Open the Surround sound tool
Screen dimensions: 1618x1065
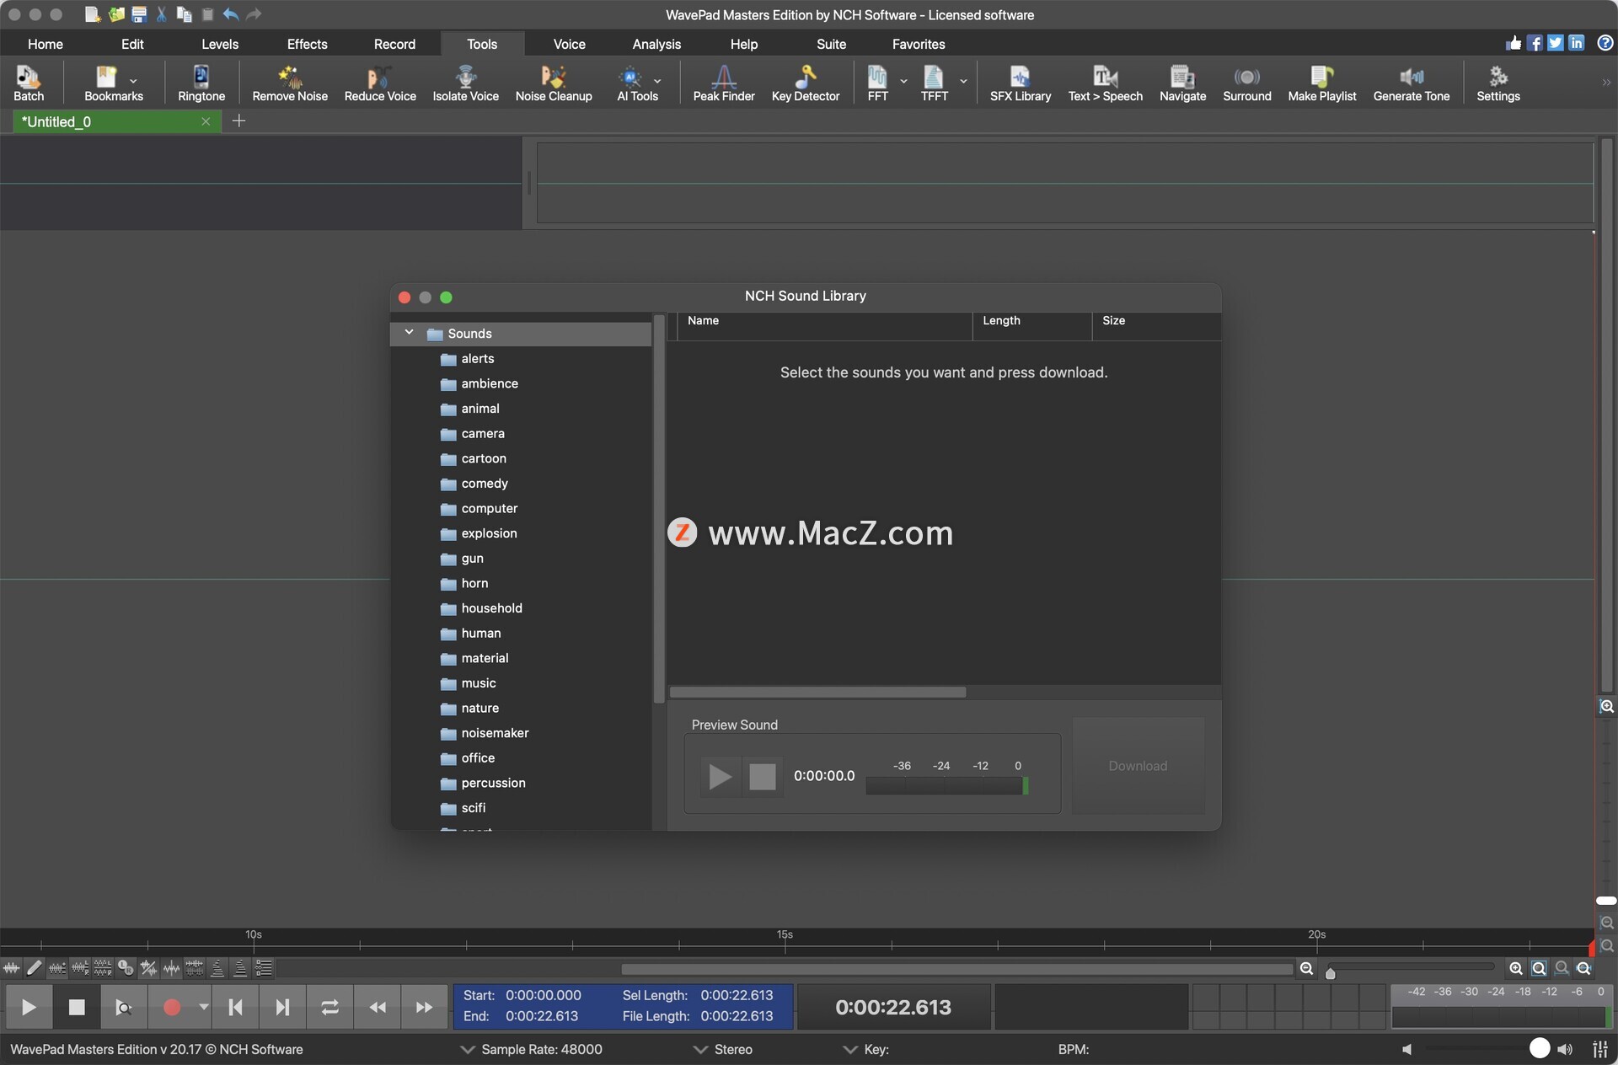(x=1246, y=83)
